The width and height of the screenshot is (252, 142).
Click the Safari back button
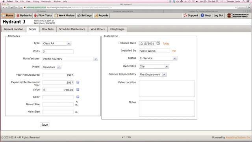pyautogui.click(x=4, y=7)
